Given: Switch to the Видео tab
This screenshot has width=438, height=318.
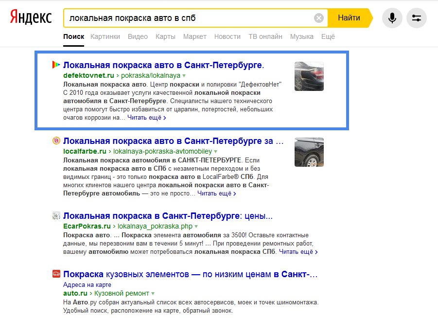Looking at the screenshot, I should [x=138, y=36].
